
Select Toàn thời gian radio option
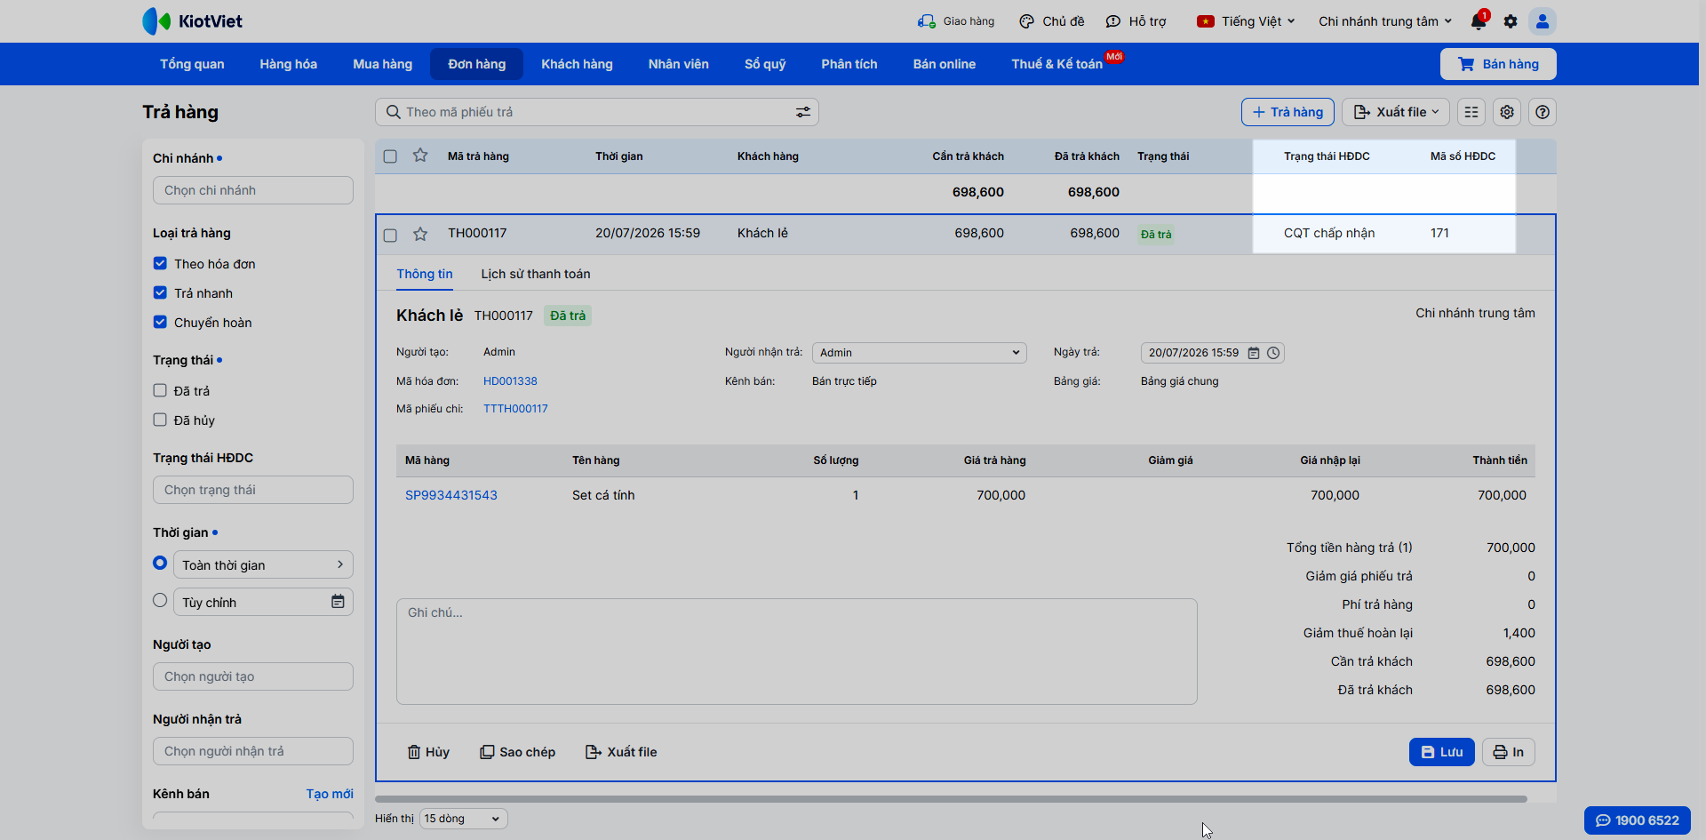click(160, 563)
